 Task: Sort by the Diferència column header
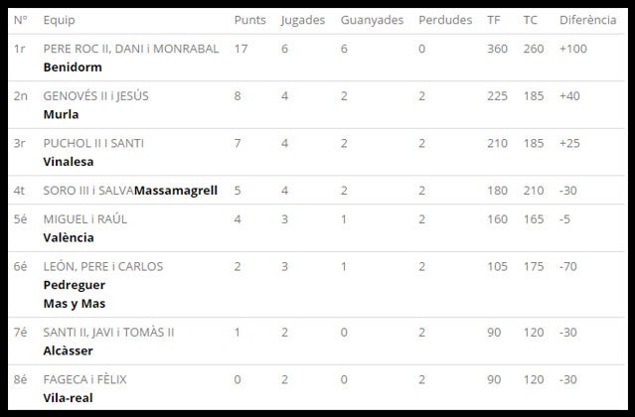[588, 20]
